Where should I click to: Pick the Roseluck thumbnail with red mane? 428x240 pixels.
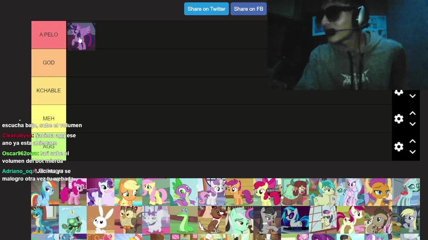[x=350, y=220]
